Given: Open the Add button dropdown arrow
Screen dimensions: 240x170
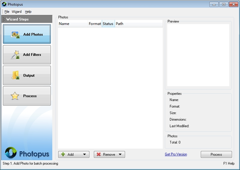Looking at the screenshot, I should coord(84,154).
